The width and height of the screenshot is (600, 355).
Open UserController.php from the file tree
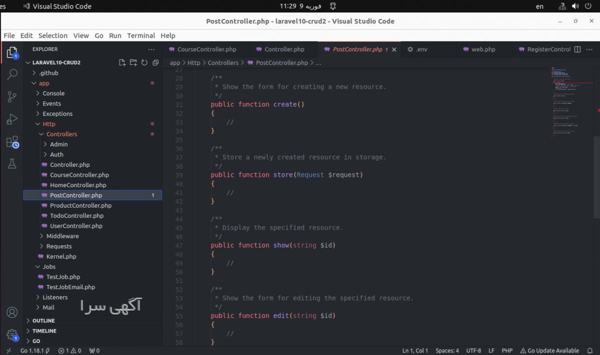click(76, 226)
